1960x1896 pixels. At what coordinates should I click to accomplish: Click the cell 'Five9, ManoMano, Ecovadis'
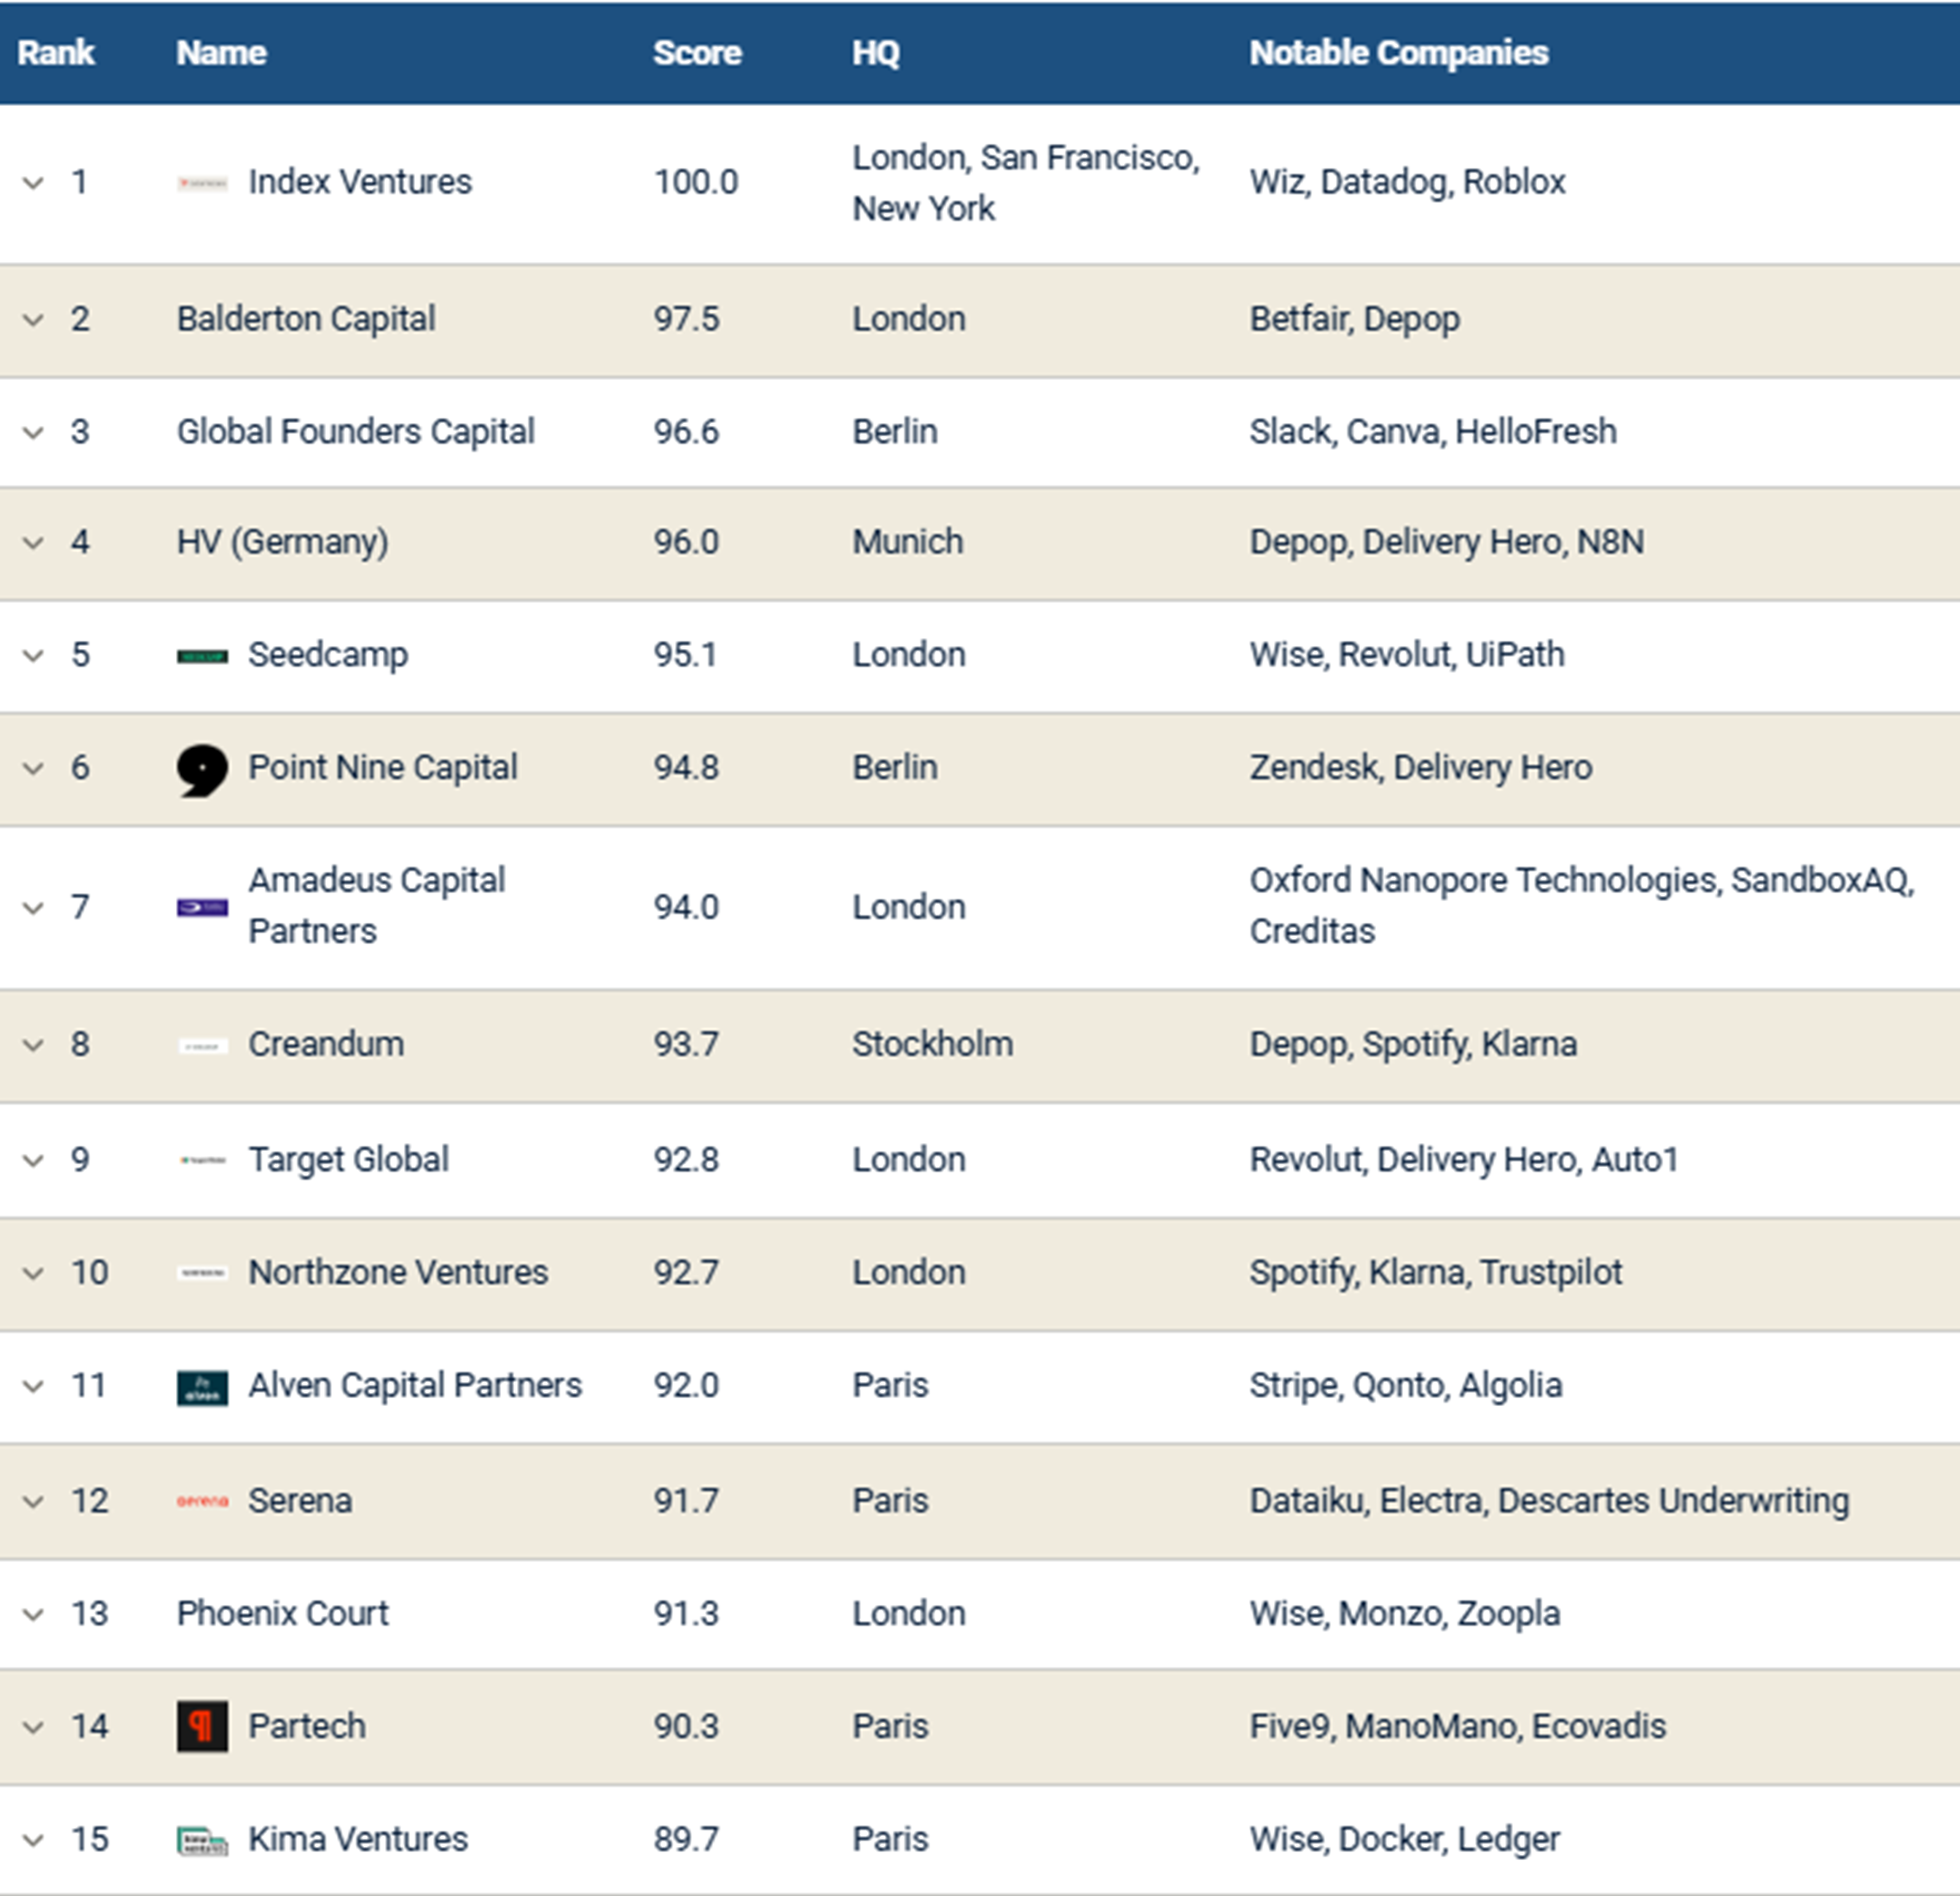(1458, 1727)
